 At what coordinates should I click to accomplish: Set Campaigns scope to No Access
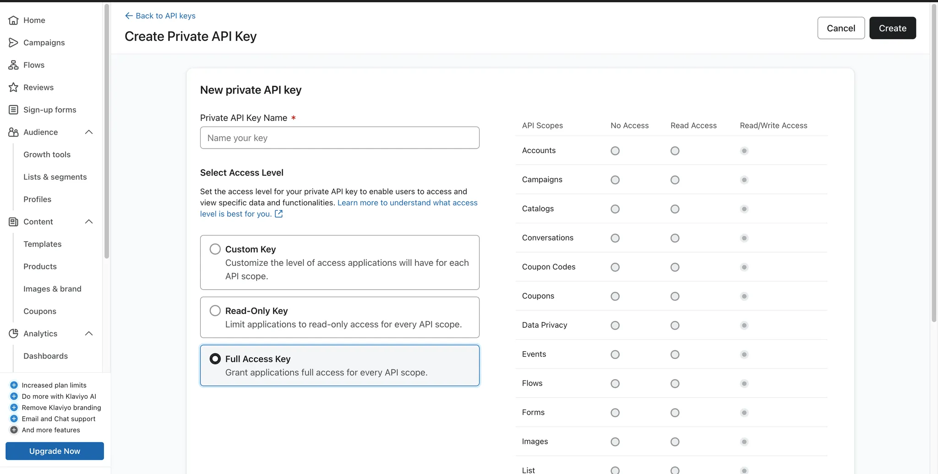pos(615,180)
